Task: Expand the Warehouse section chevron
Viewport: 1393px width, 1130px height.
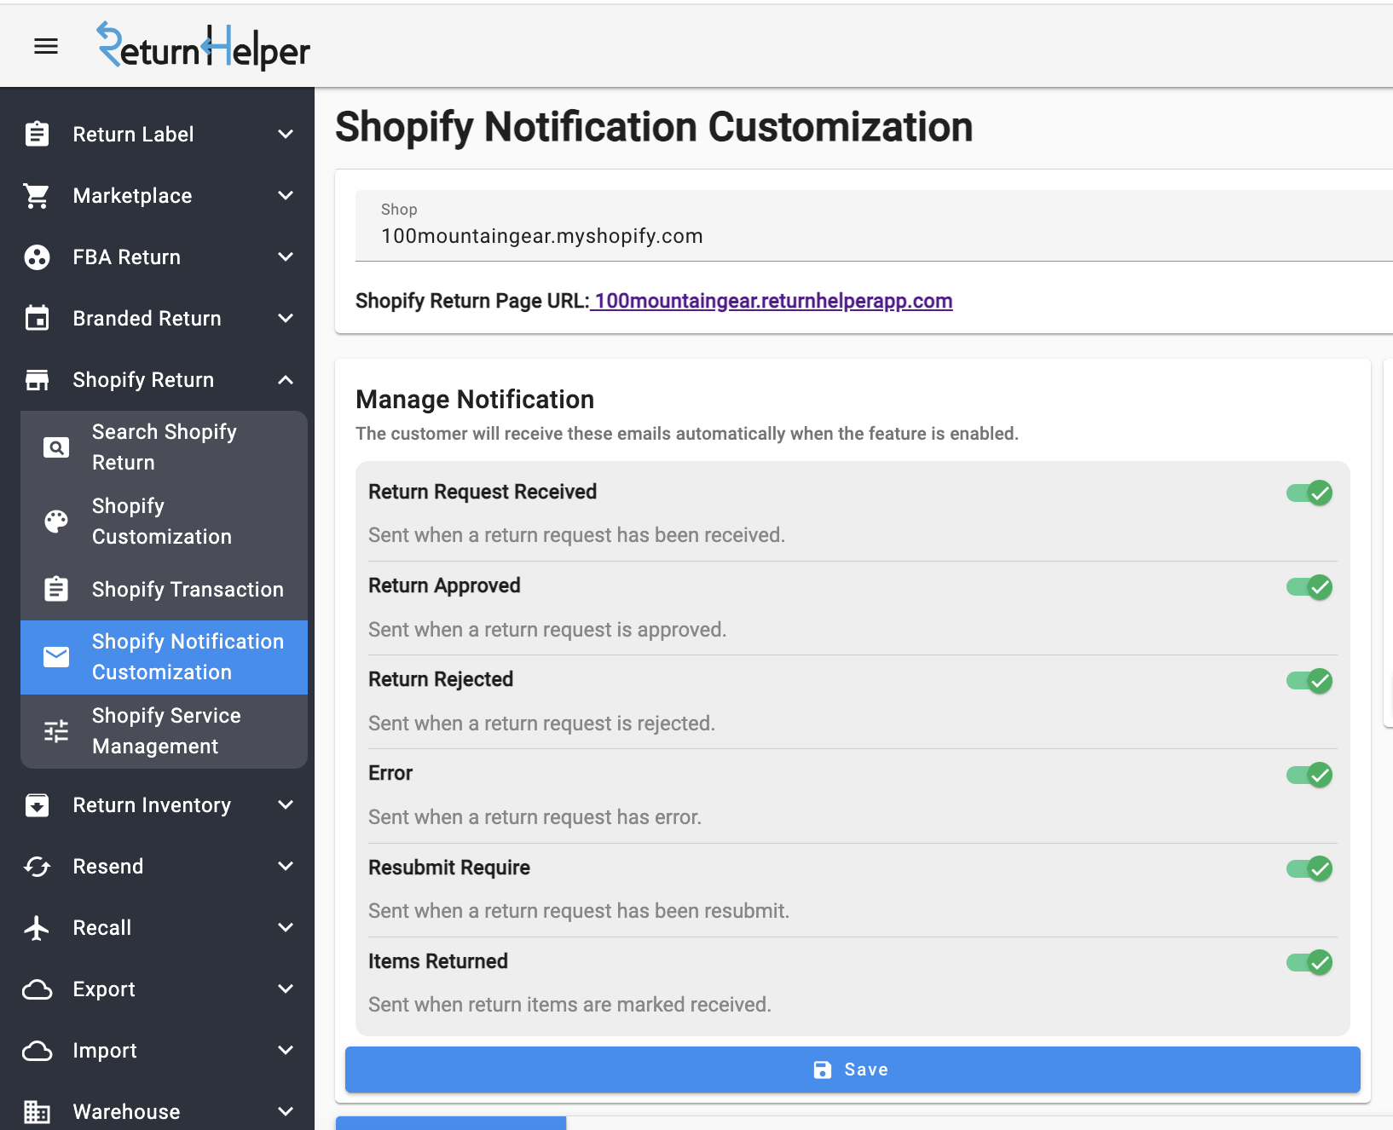Action: click(x=286, y=1111)
